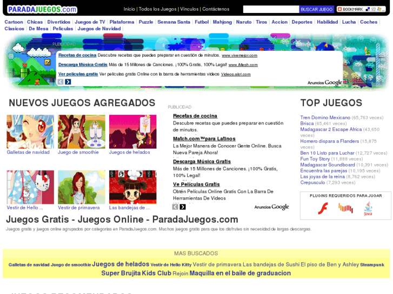393x294 pixels.
Task: Select the Lucha category
Action: (x=349, y=22)
